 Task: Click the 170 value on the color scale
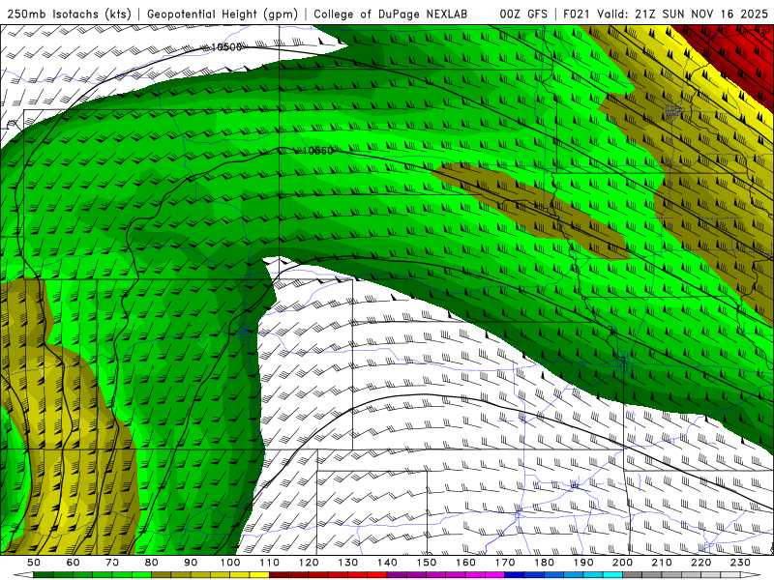505,563
